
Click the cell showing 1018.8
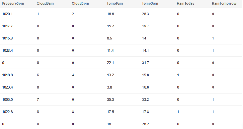click(x=7, y=75)
